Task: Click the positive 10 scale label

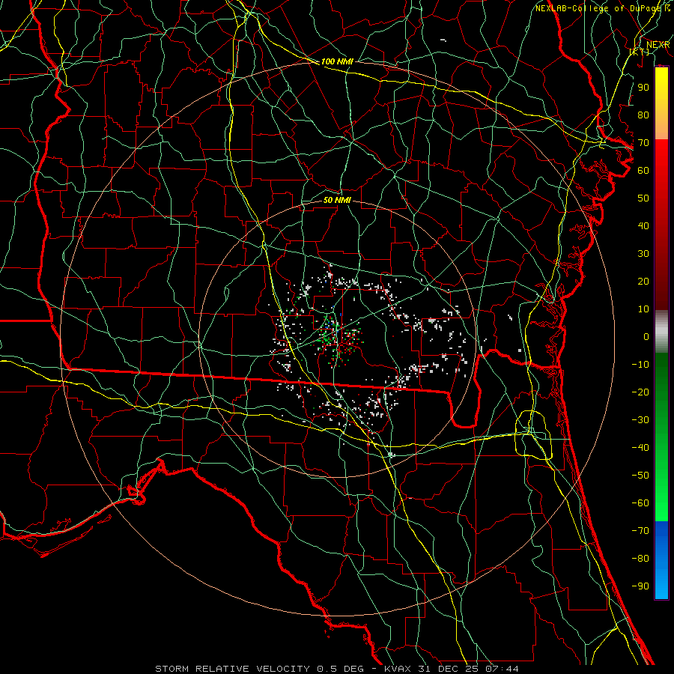Action: (x=643, y=309)
